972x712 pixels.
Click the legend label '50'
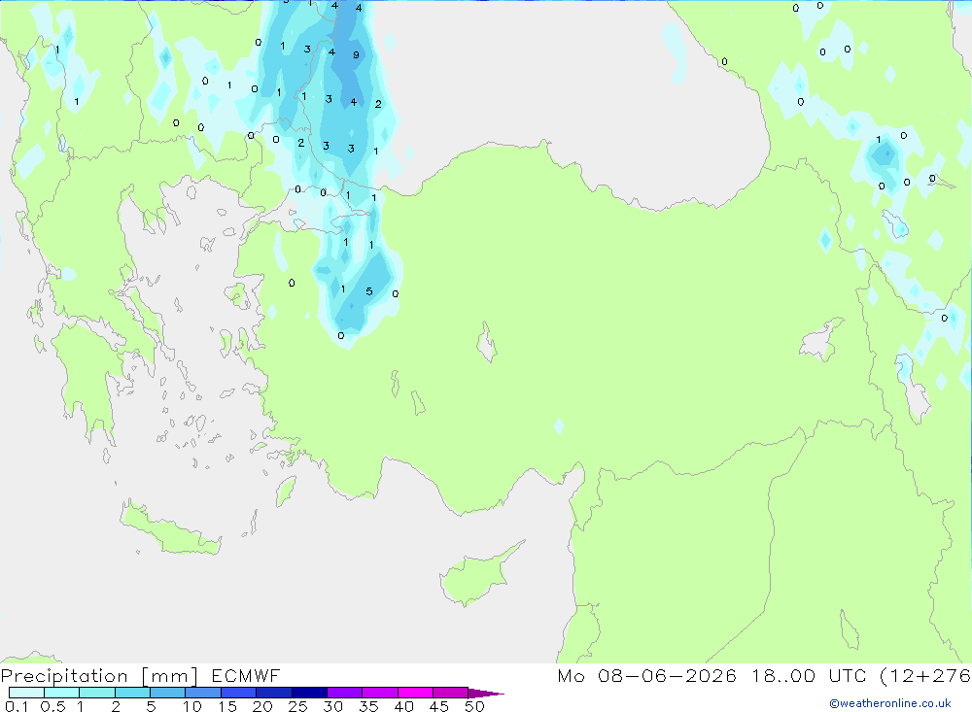coord(474,706)
